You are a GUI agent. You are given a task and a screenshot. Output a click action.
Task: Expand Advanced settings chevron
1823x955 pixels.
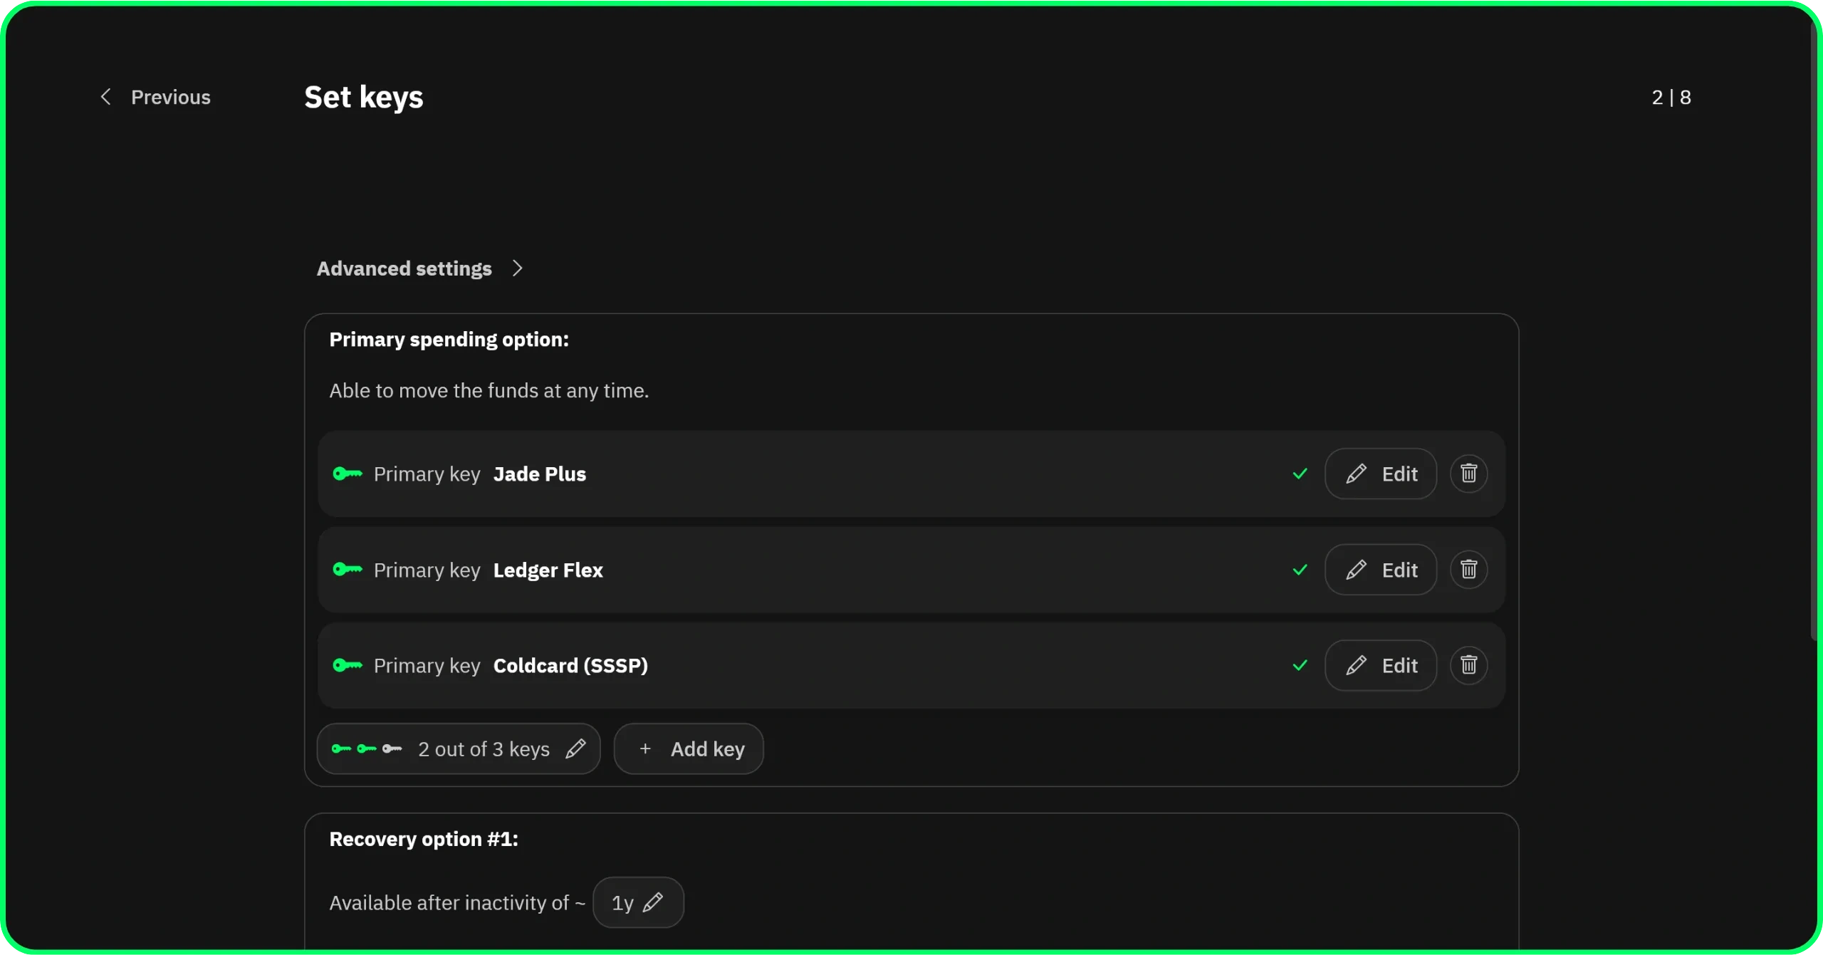[x=518, y=268]
